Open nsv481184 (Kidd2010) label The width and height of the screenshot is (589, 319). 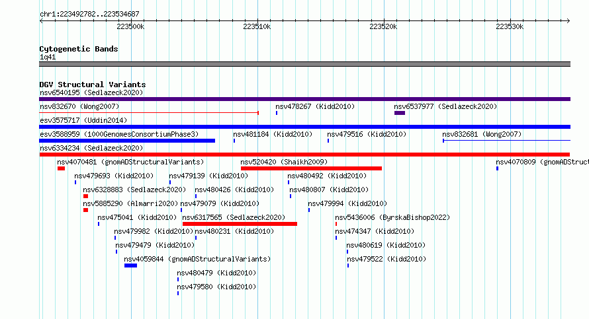click(273, 134)
